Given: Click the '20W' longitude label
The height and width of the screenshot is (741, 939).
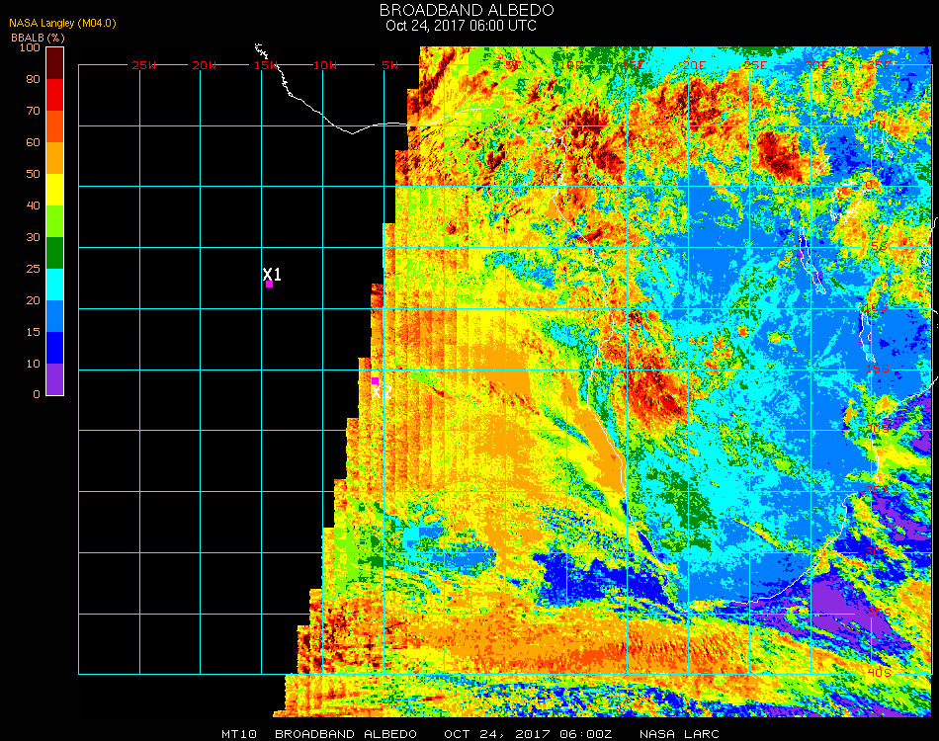Looking at the screenshot, I should pyautogui.click(x=205, y=65).
